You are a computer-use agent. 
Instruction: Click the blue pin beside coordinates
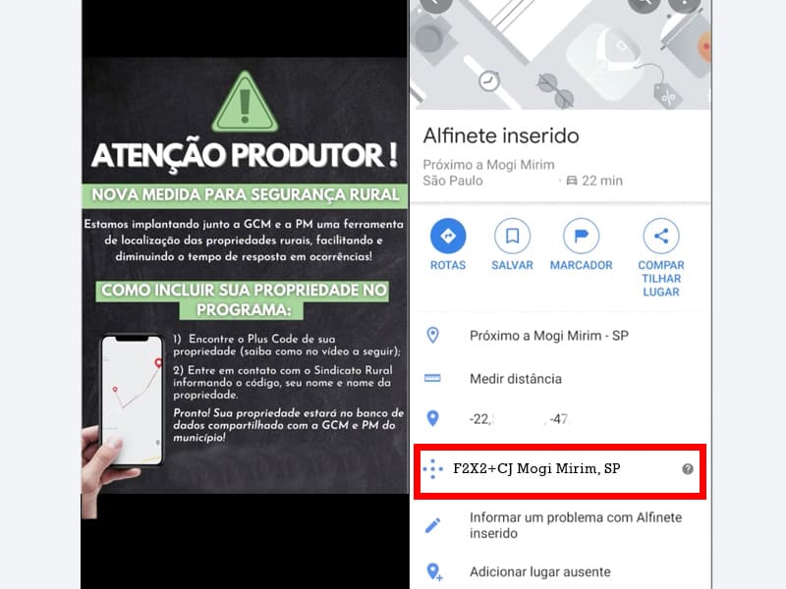tap(432, 418)
